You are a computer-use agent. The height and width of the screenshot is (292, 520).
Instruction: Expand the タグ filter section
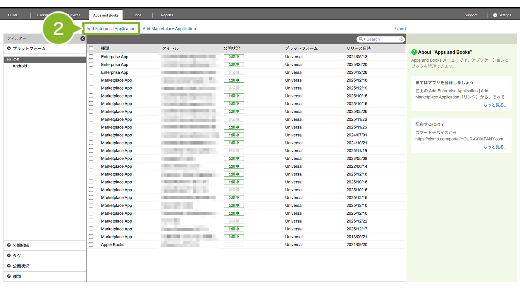coord(9,255)
